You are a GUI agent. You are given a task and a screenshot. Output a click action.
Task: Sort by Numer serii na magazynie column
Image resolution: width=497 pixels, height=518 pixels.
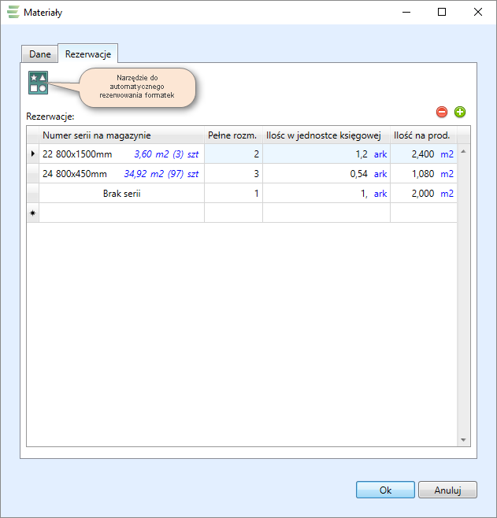point(121,135)
